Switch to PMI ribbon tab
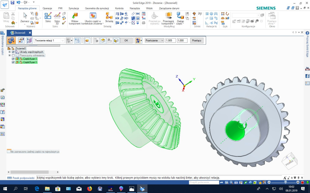The height and width of the screenshot is (193, 310). coord(60,8)
